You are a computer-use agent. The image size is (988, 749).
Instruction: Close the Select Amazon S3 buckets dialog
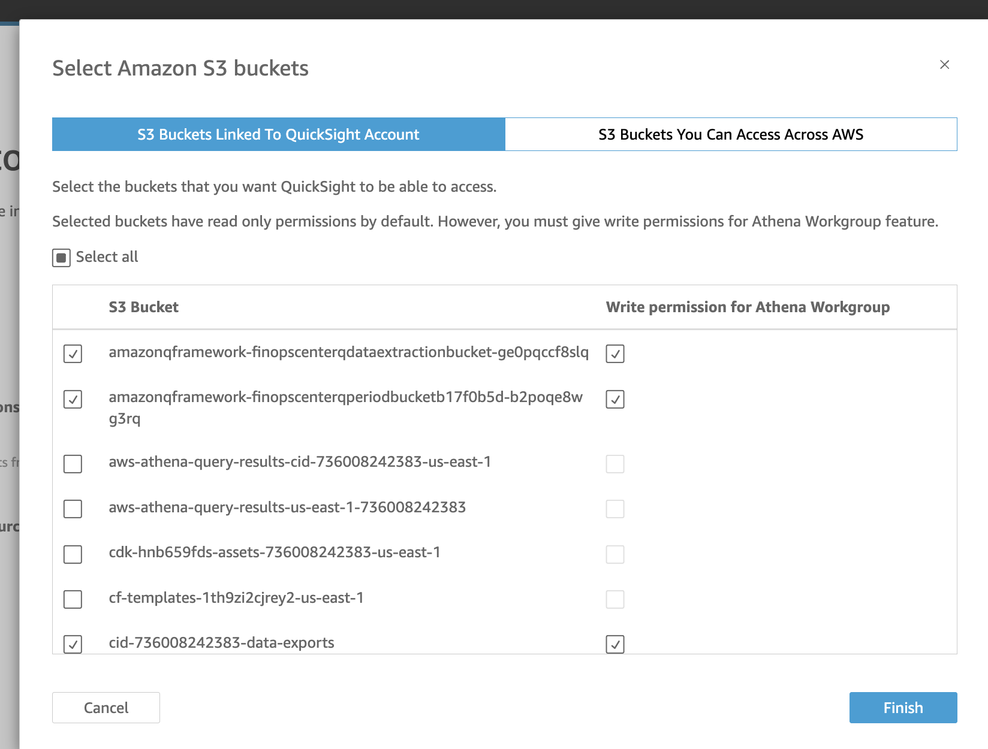[x=944, y=65]
